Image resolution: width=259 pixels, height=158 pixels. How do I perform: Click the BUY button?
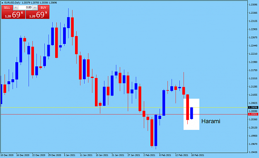click(x=44, y=7)
